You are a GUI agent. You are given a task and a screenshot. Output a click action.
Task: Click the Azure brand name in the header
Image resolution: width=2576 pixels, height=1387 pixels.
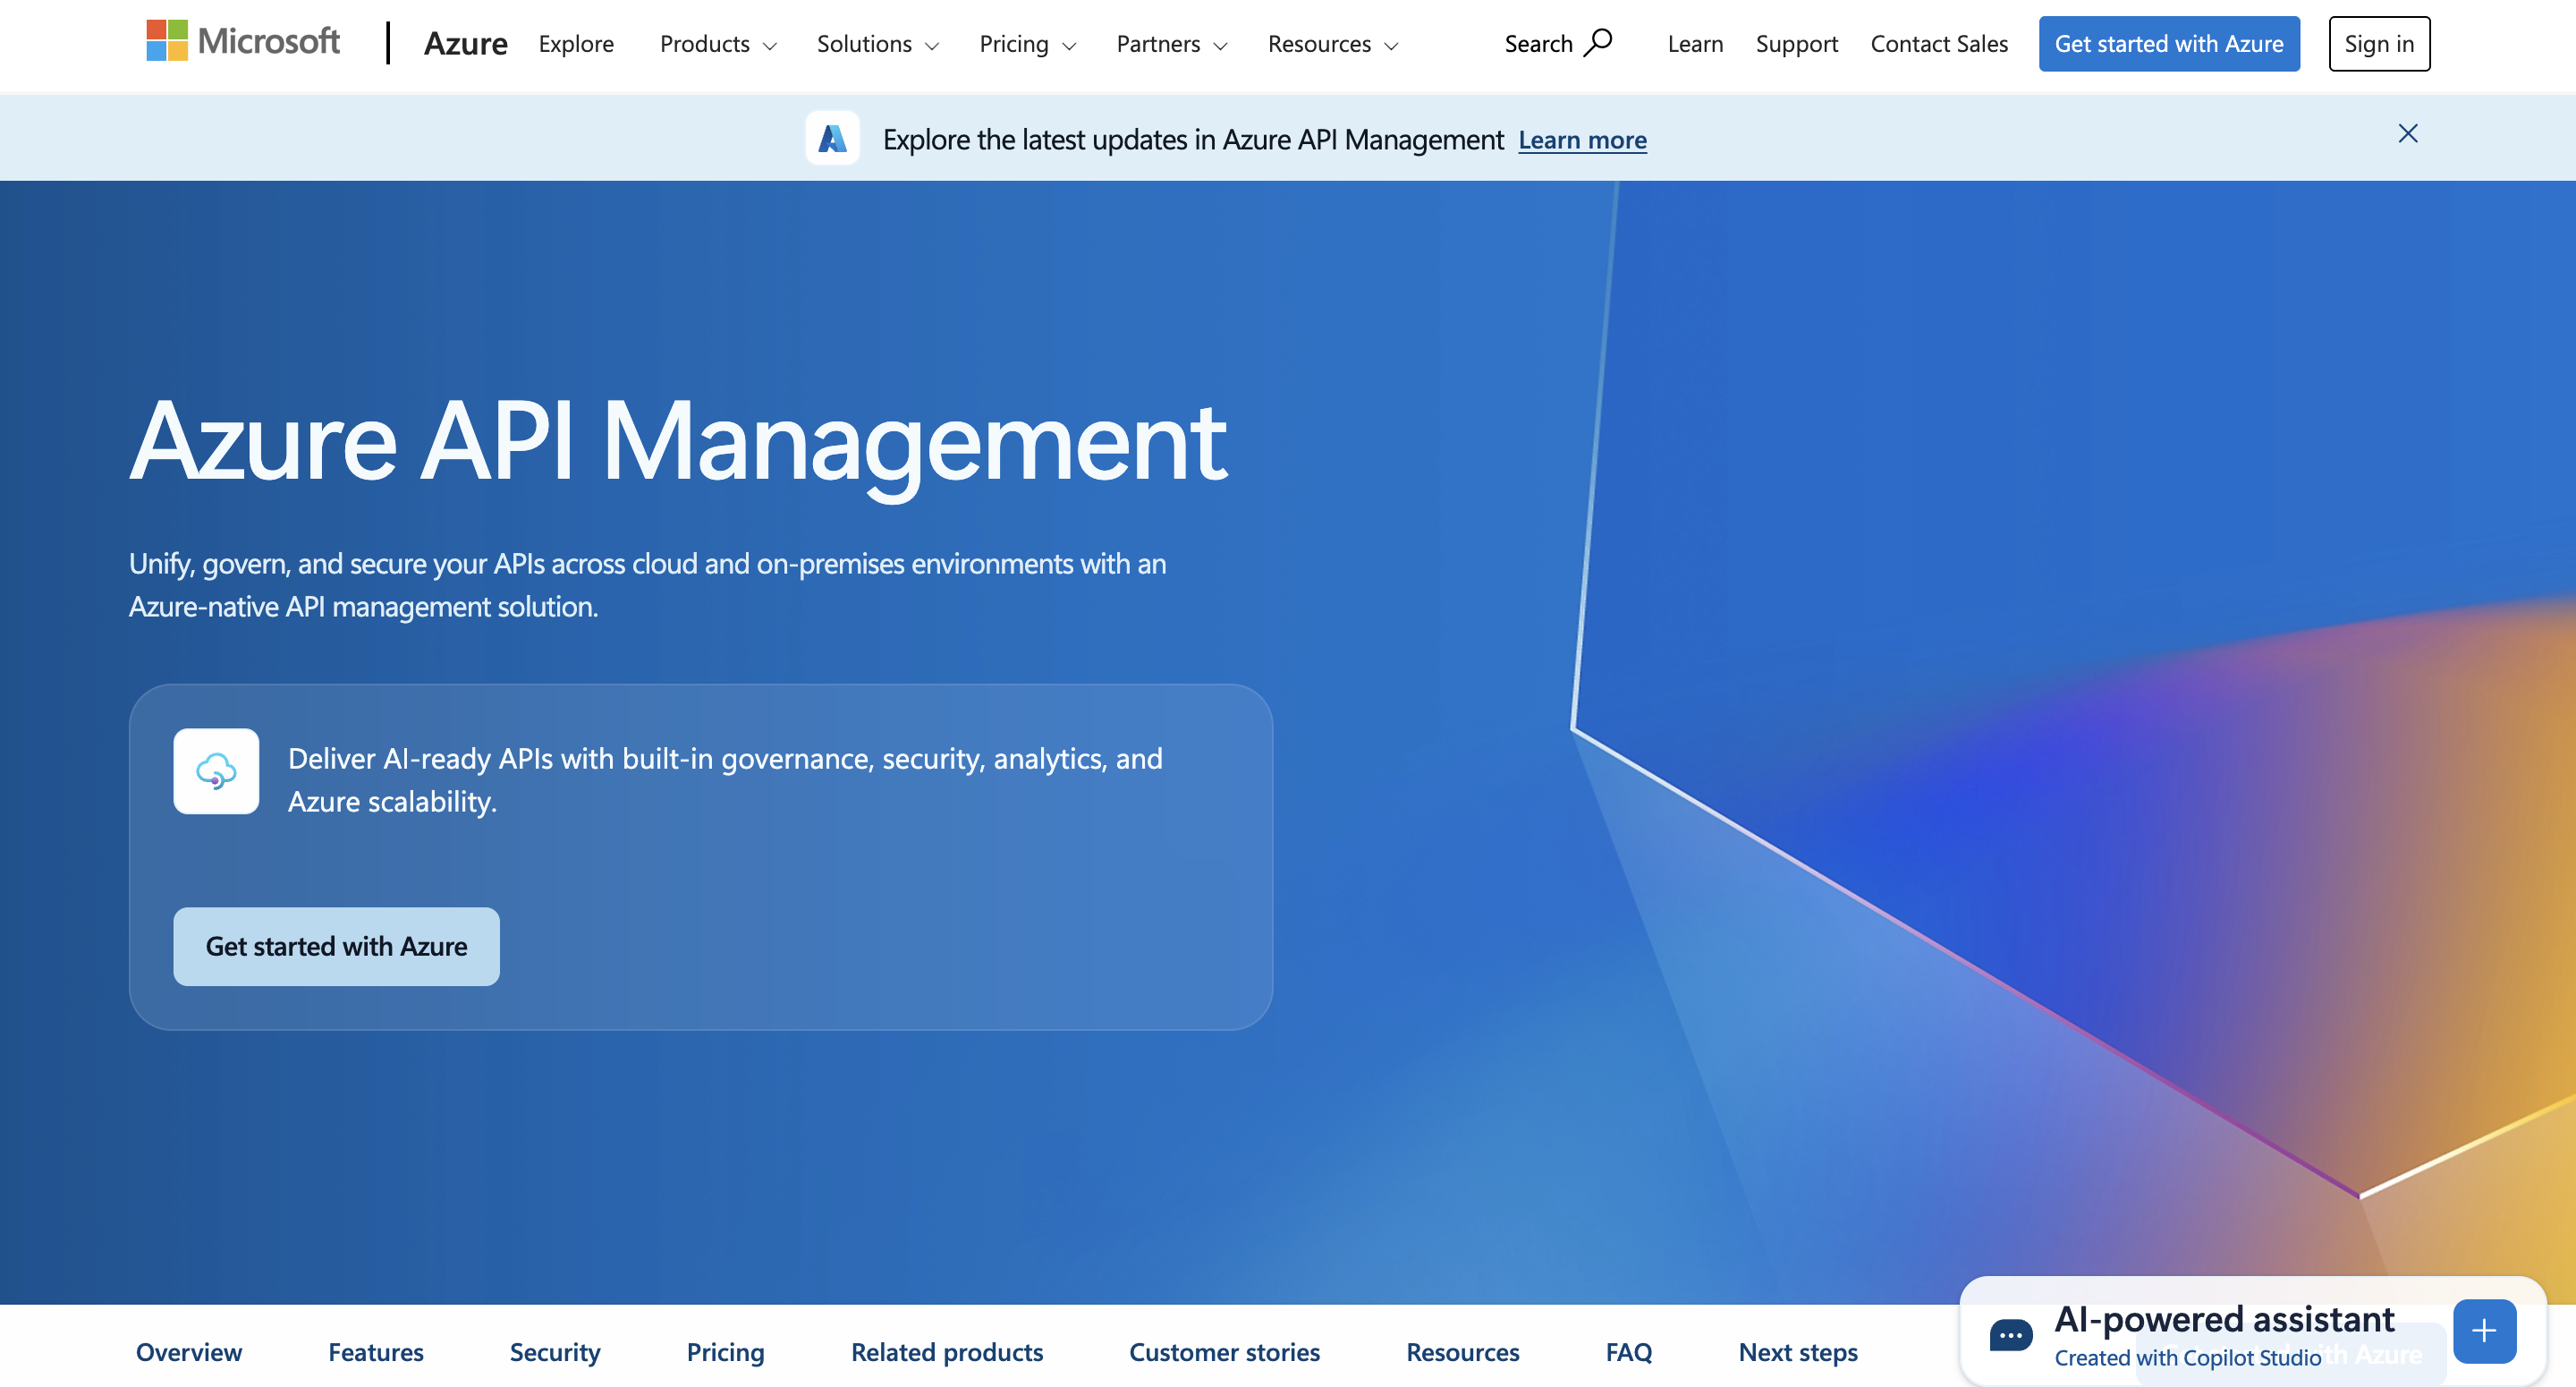[465, 44]
